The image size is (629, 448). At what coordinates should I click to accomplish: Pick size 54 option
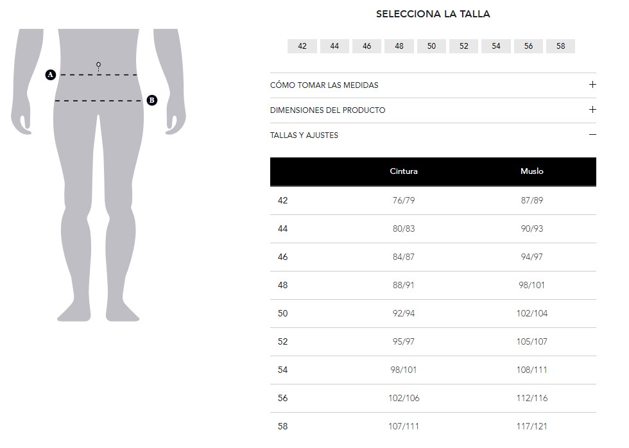click(x=496, y=46)
